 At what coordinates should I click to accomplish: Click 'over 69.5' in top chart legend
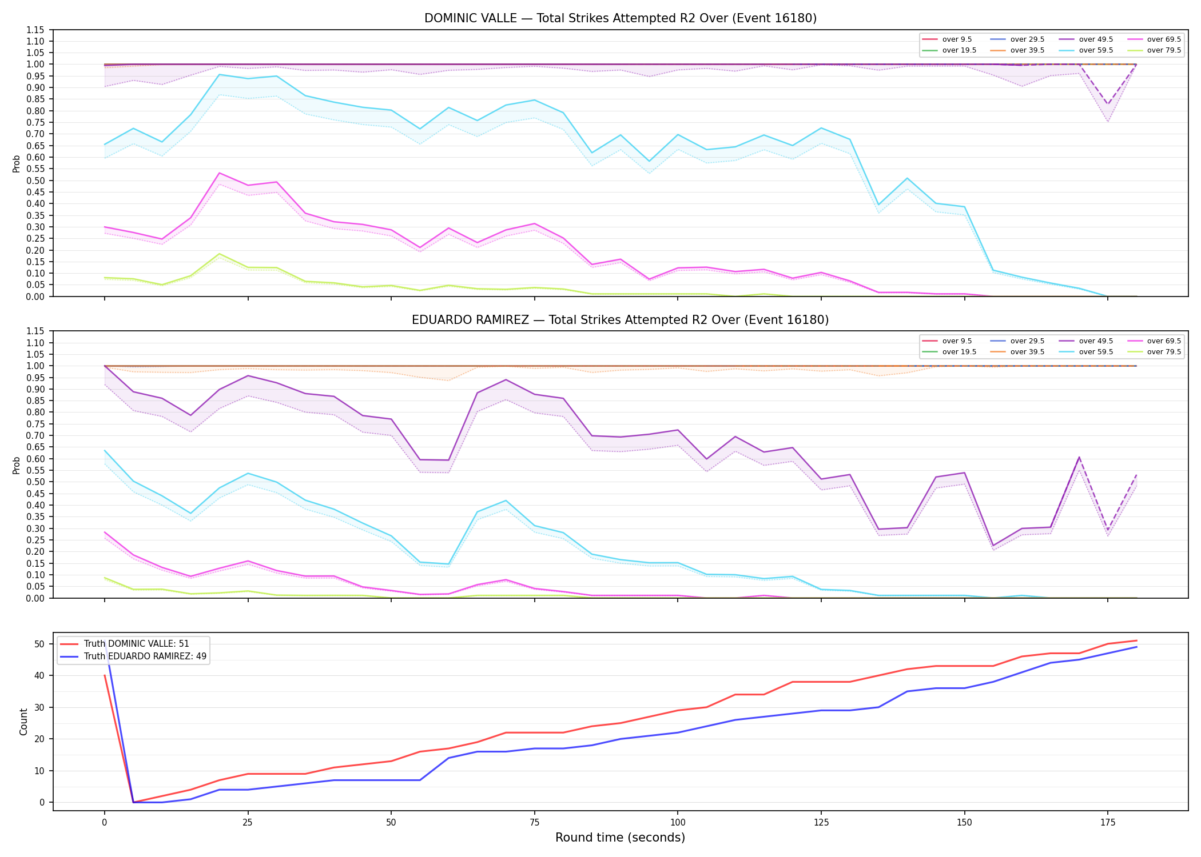click(1154, 39)
